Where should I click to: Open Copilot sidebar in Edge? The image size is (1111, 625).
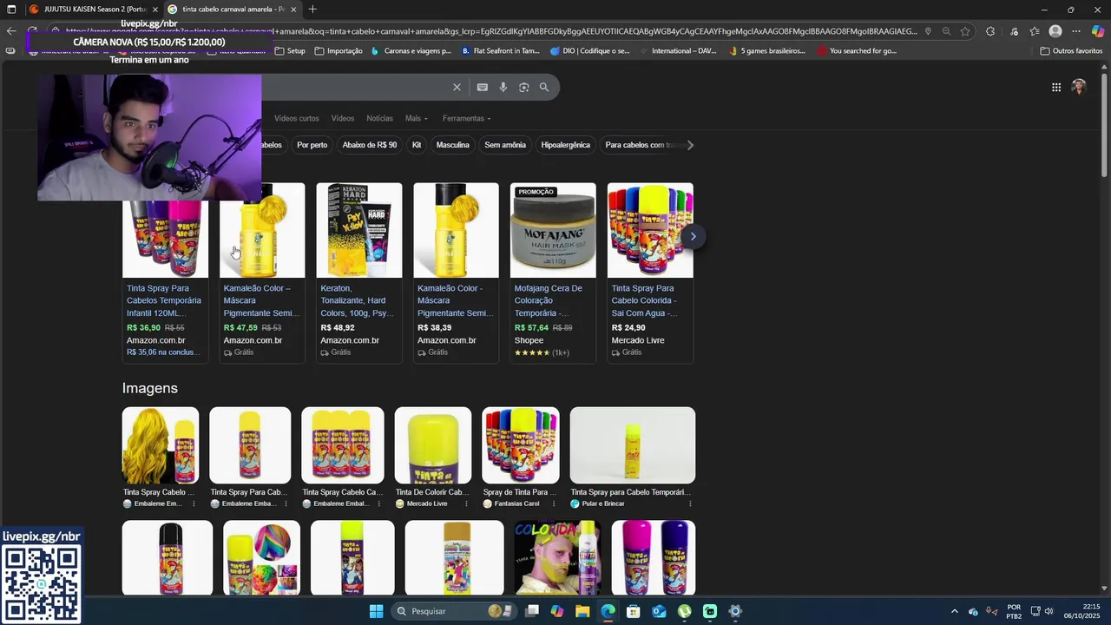[1098, 31]
